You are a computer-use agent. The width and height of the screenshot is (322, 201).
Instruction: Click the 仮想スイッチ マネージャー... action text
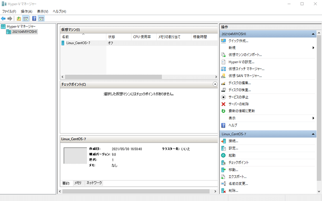tap(246, 69)
